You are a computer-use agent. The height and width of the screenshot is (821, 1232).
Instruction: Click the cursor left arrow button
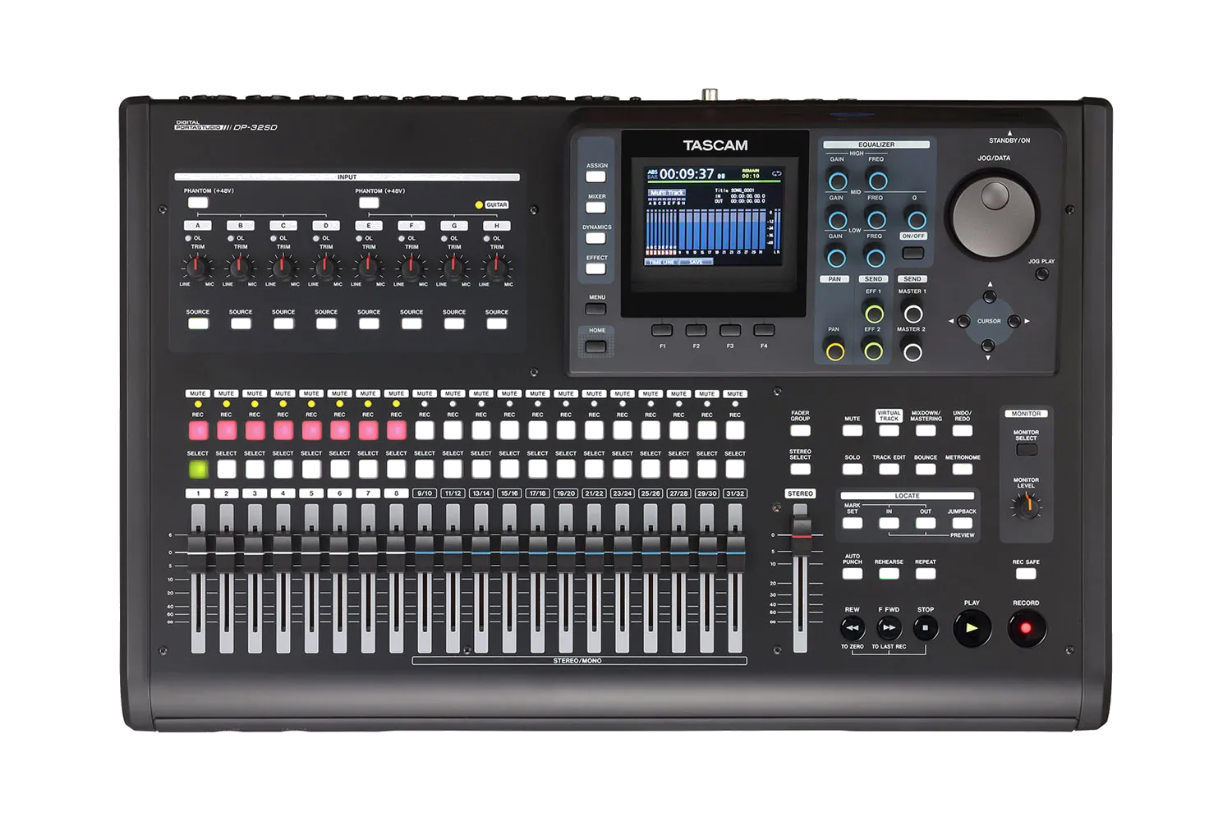click(x=963, y=321)
